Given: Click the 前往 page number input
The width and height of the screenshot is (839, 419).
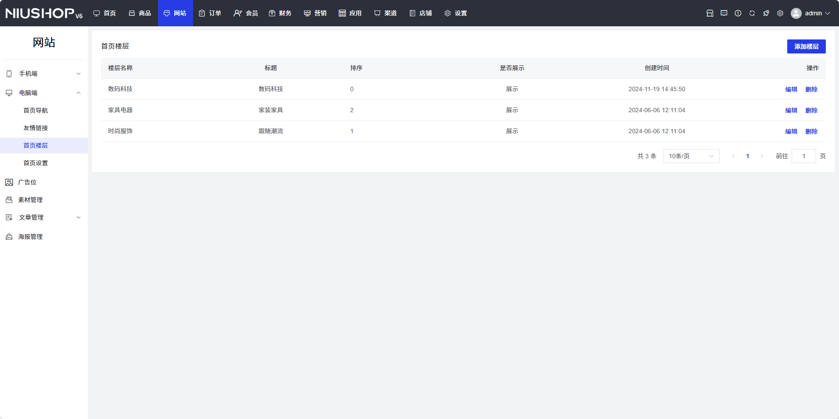Looking at the screenshot, I should (x=803, y=156).
